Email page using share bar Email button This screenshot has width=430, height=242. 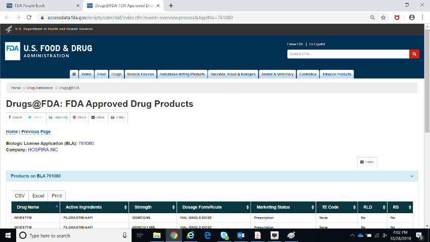(98, 117)
